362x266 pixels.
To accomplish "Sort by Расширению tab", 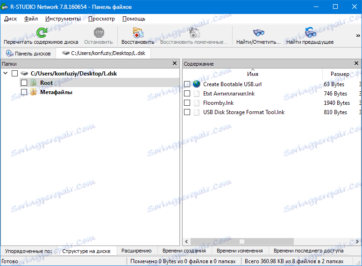I will coord(136,251).
